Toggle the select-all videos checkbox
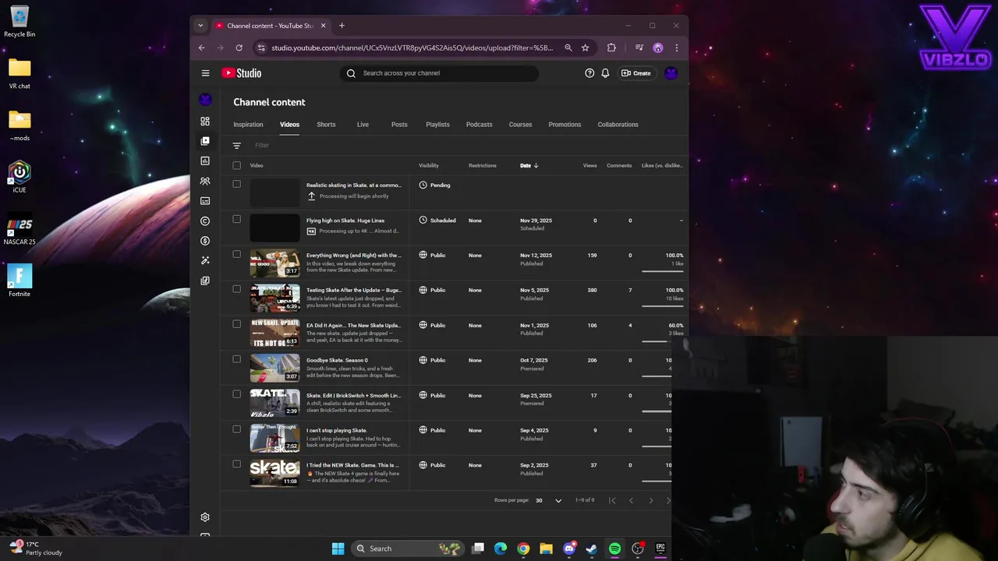The image size is (998, 561). (x=237, y=165)
